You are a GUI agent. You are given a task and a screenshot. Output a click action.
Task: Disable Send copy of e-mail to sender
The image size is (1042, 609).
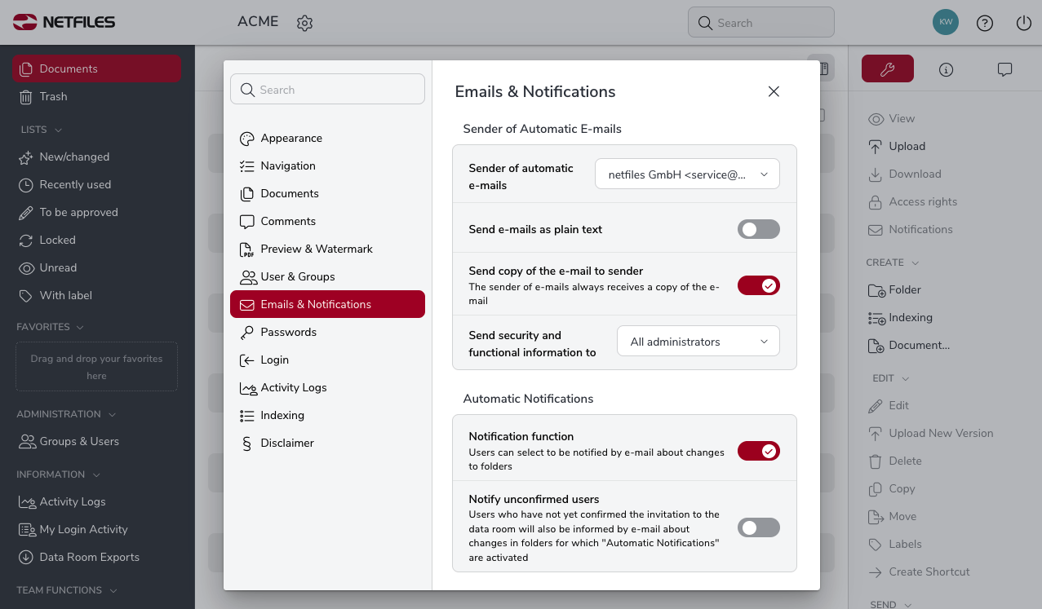click(x=759, y=285)
